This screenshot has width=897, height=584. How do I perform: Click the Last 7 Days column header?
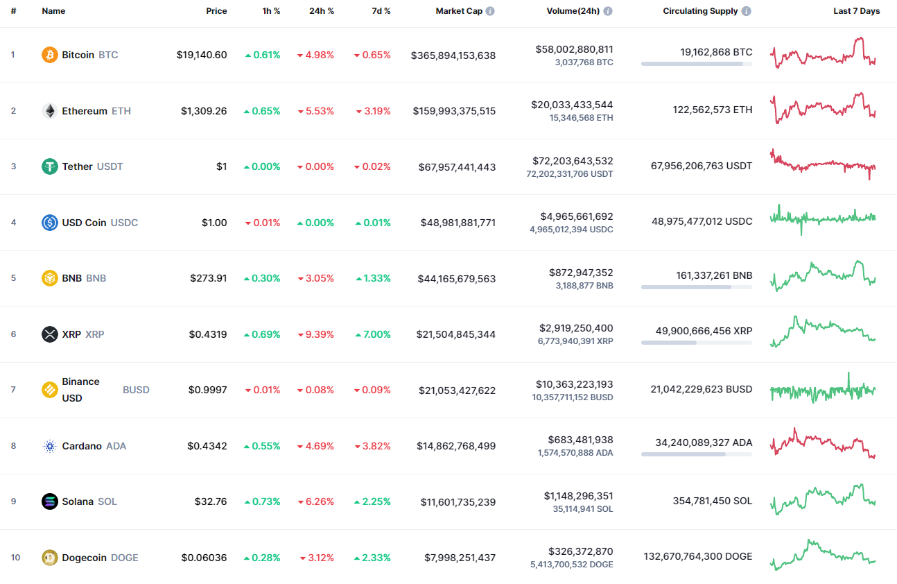tap(857, 10)
